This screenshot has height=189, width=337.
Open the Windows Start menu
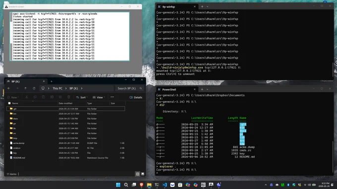(x=118, y=185)
